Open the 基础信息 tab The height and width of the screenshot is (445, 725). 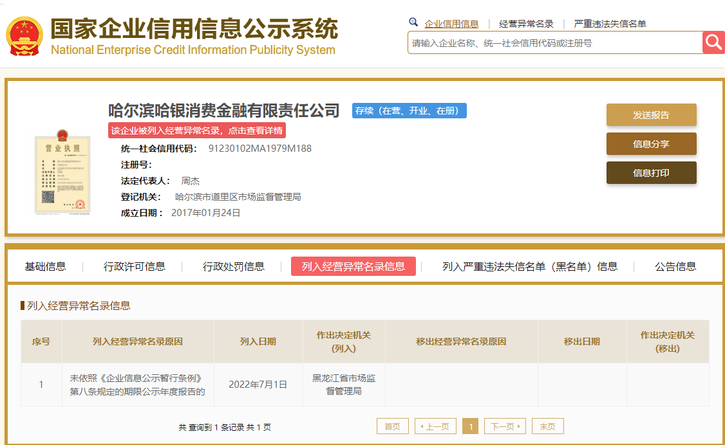[x=45, y=266]
